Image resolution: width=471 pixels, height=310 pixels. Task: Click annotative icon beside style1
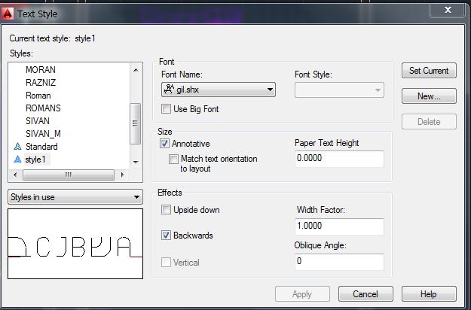coord(17,160)
